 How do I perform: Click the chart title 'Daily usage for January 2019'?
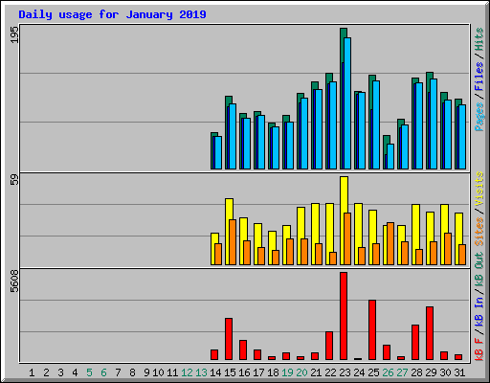[112, 14]
